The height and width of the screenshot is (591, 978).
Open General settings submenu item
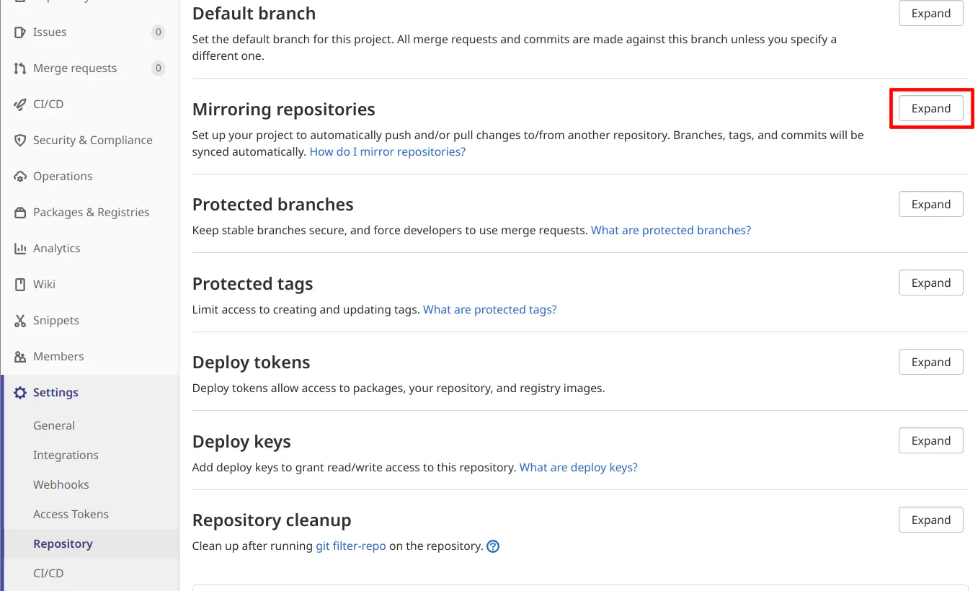(x=54, y=426)
